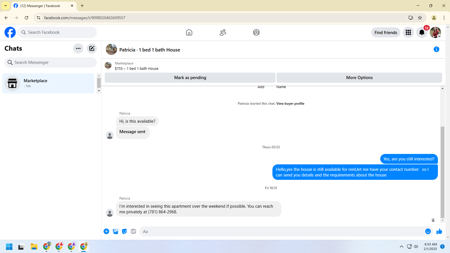Open a new browser tab
This screenshot has height=253, width=450.
click(82, 6)
